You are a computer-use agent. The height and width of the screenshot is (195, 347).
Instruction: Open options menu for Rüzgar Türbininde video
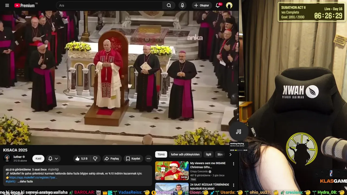233,185
